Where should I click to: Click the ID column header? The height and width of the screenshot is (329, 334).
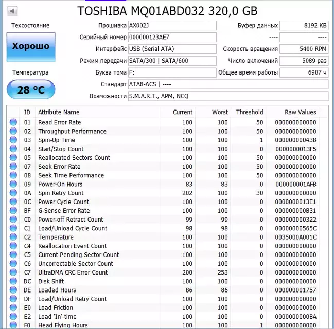click(27, 112)
